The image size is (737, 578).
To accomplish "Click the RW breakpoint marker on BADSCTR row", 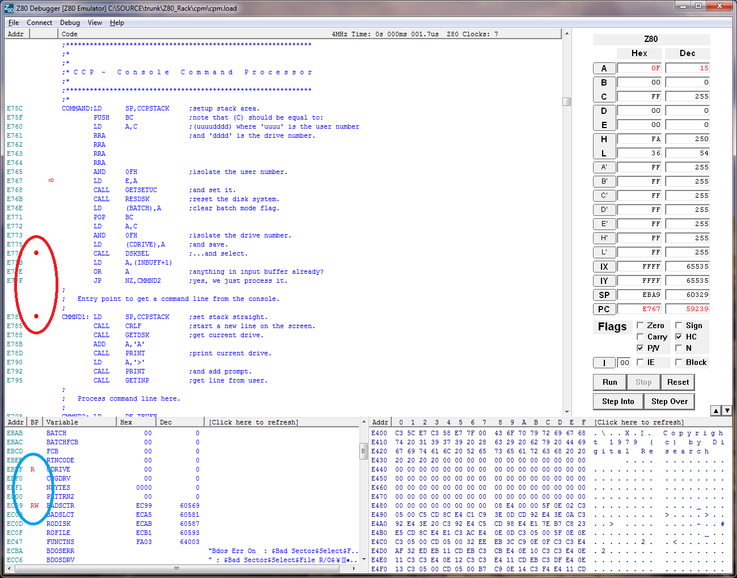I will [x=35, y=505].
